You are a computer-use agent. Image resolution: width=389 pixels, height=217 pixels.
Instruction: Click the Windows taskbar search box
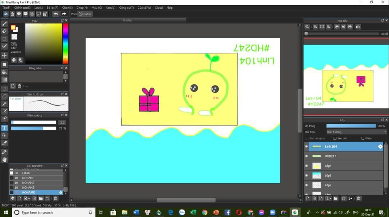(x=54, y=212)
